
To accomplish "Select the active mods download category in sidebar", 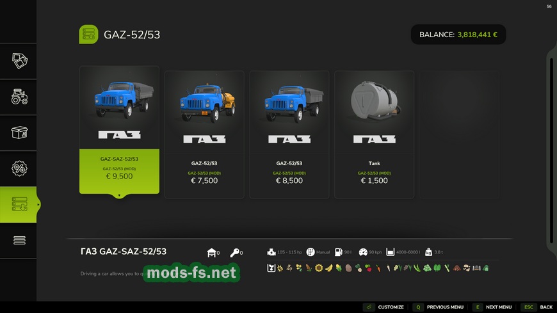I will pos(19,205).
